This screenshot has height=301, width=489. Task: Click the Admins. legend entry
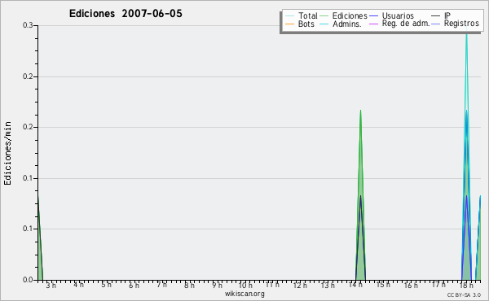[x=341, y=24]
